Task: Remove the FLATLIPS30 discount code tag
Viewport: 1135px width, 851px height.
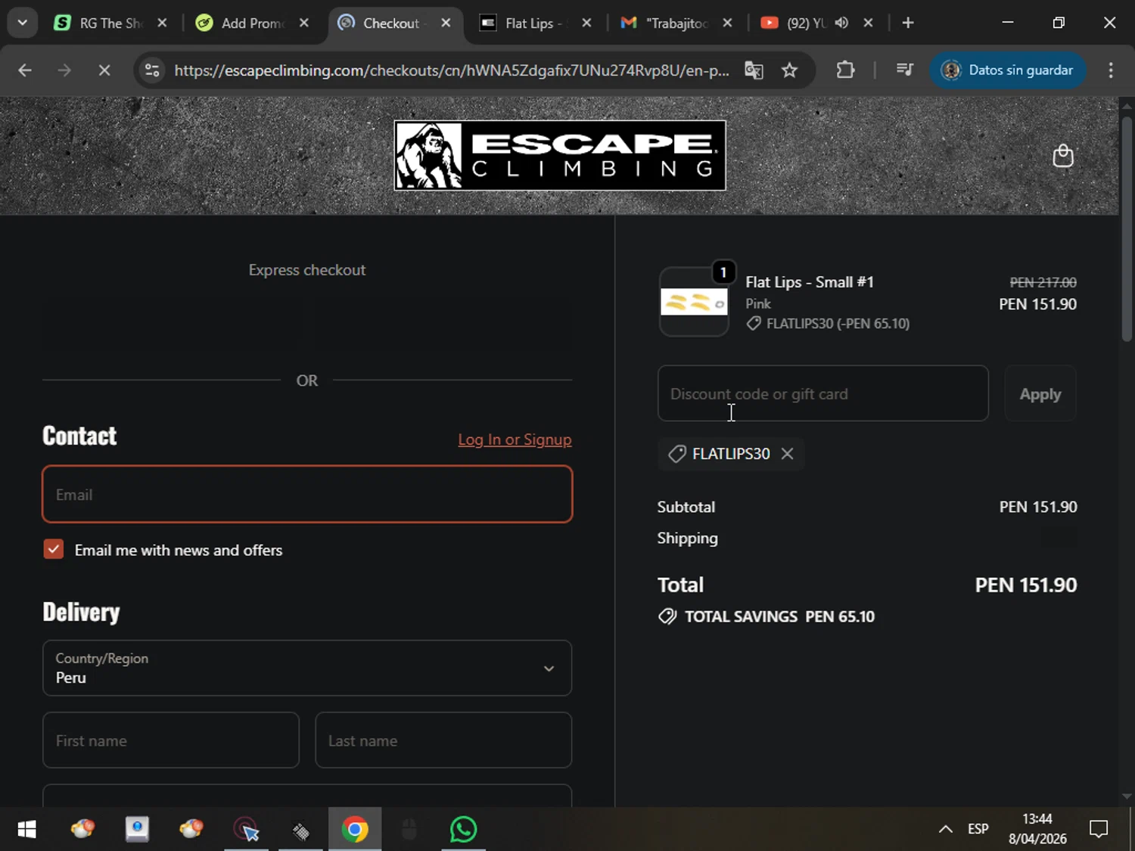Action: [787, 453]
